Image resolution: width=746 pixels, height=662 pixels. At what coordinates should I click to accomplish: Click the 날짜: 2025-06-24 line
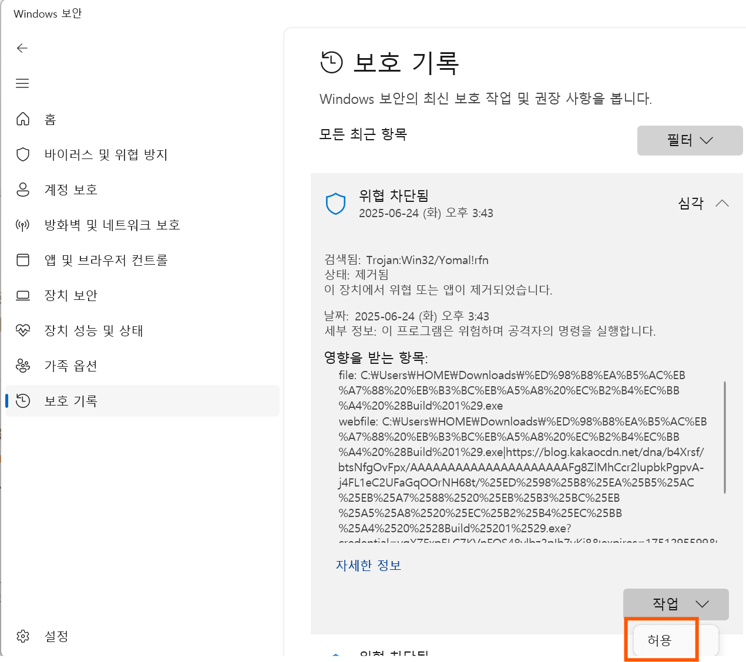[x=406, y=316]
